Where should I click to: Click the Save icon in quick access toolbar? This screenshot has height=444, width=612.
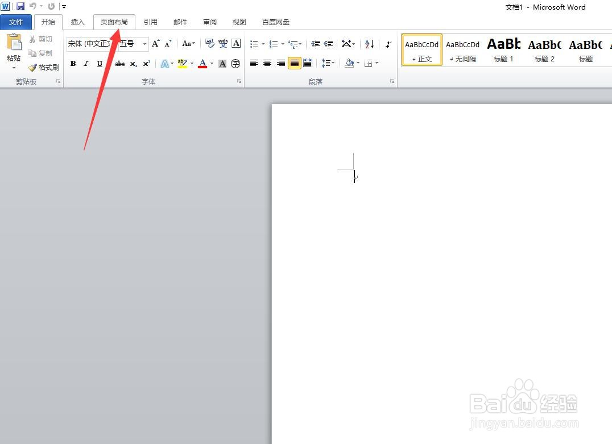point(20,6)
